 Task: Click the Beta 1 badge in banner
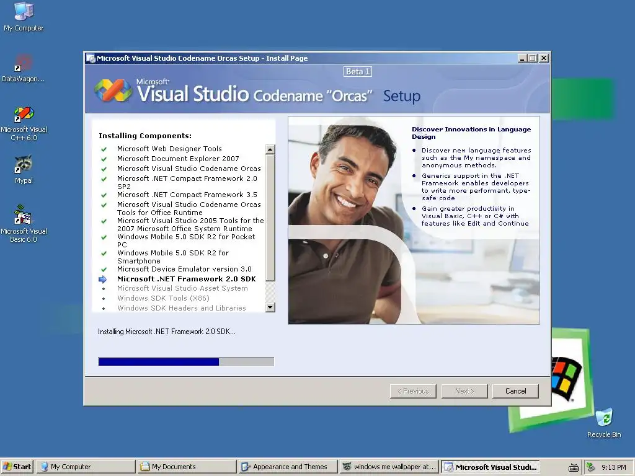(358, 72)
